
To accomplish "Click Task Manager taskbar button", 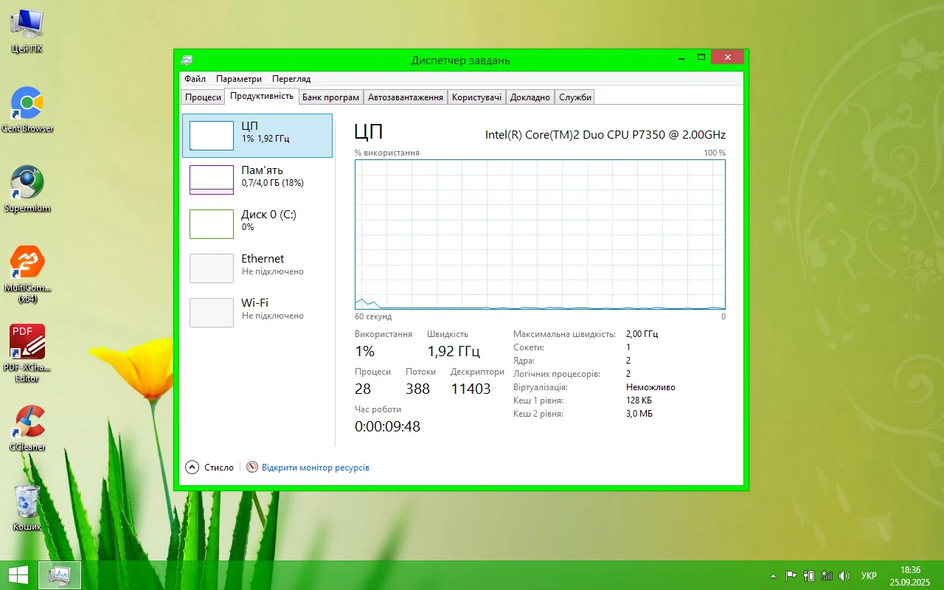I will pyautogui.click(x=59, y=575).
